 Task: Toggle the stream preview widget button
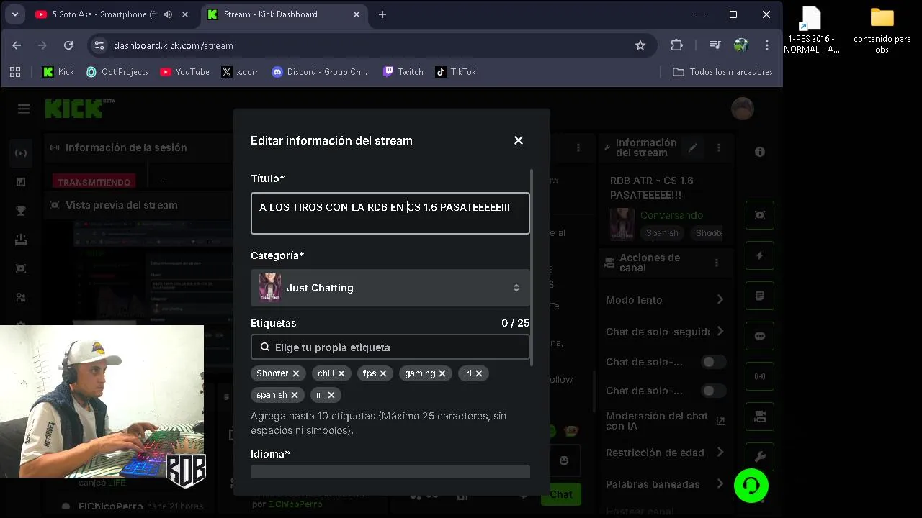(760, 215)
